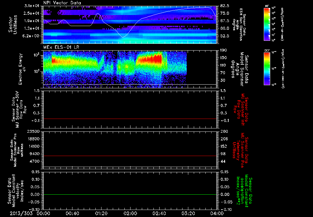The height and width of the screenshot is (217, 313).
Task: Click the 1.9e+01 sector tick label
Action: point(32,21)
